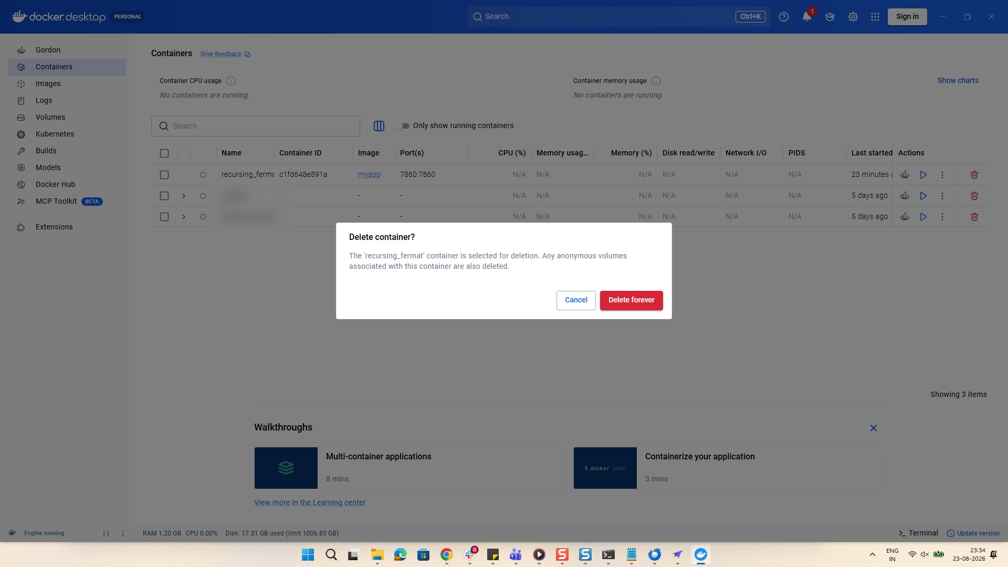The height and width of the screenshot is (567, 1008).
Task: Click Gordon icon in second container row
Action: (905, 196)
